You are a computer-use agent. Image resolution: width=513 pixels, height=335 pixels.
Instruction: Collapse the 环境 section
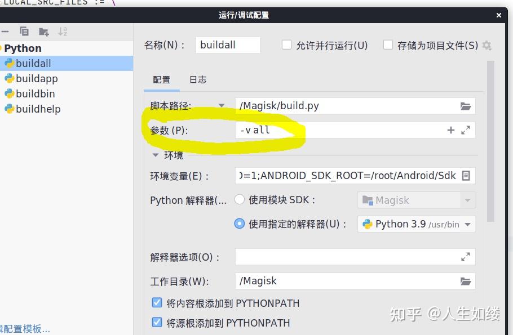(155, 155)
